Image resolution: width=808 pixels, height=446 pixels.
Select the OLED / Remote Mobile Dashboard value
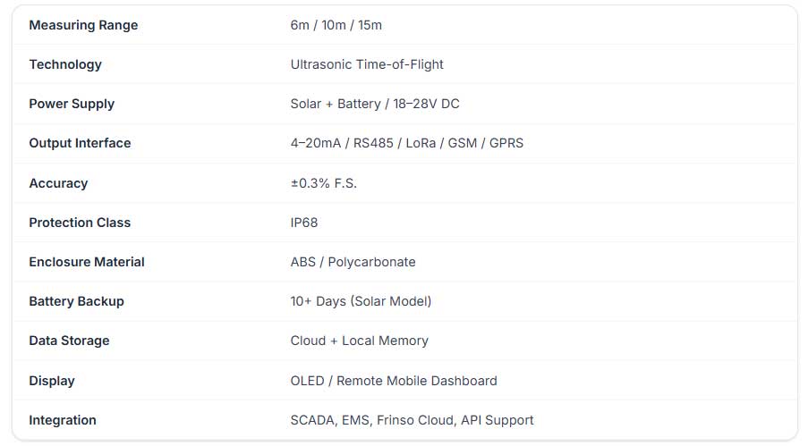[394, 381]
